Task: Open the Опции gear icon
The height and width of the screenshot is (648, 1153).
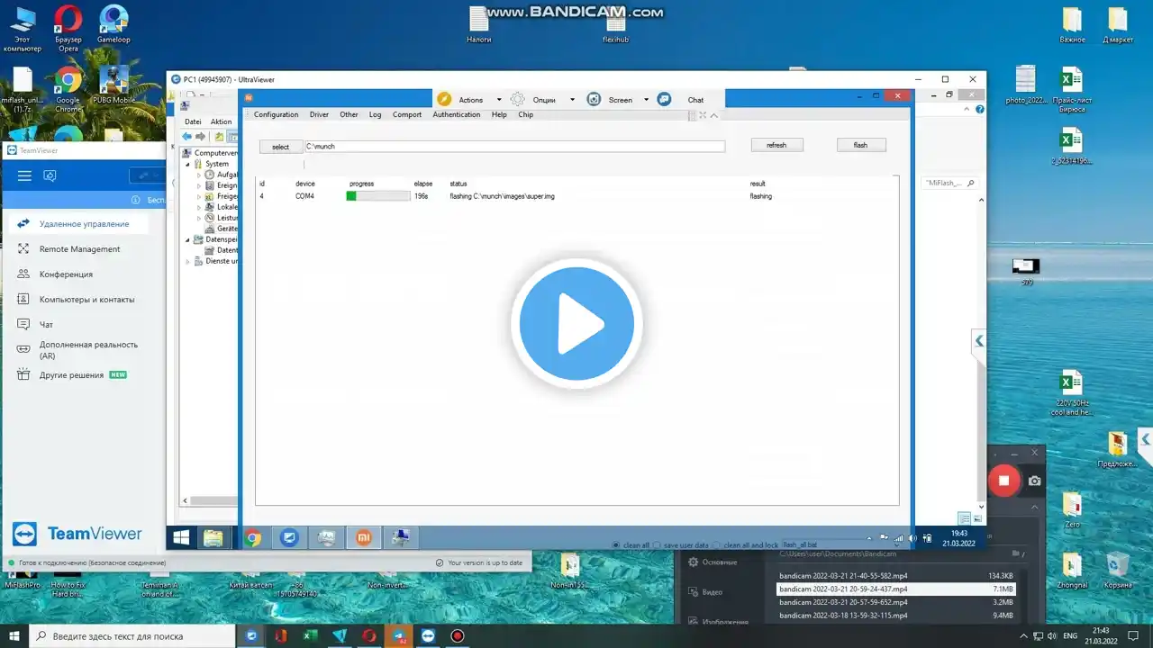Action: (x=517, y=100)
